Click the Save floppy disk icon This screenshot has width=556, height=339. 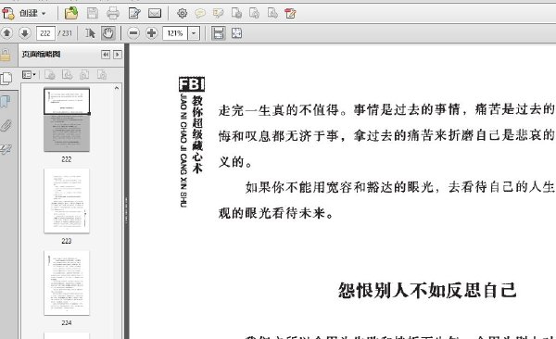pyautogui.click(x=92, y=14)
